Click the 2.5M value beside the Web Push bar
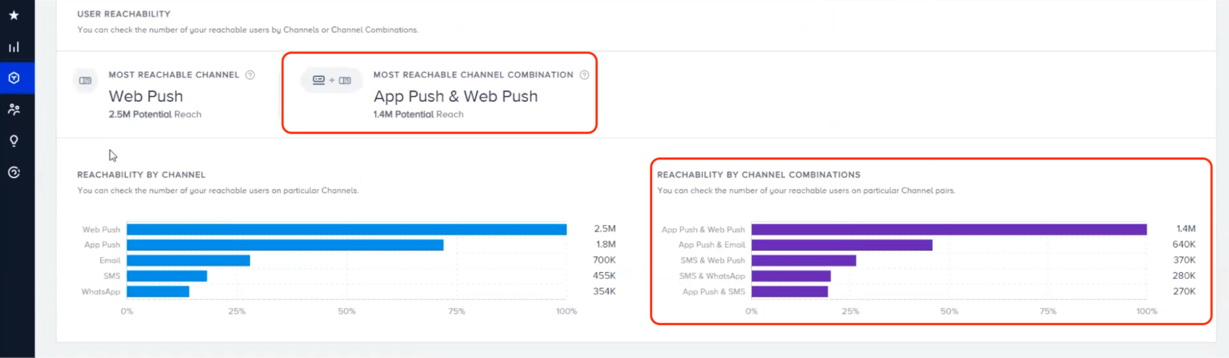The width and height of the screenshot is (1229, 358). click(605, 228)
